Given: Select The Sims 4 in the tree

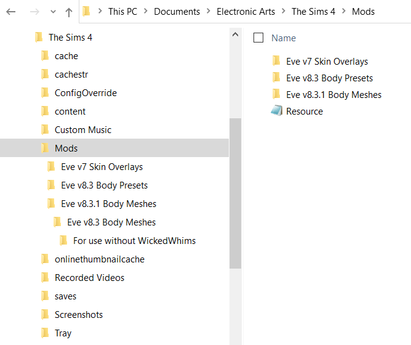Looking at the screenshot, I should [x=71, y=38].
